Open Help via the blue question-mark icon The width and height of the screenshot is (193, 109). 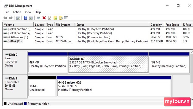coord(25,18)
